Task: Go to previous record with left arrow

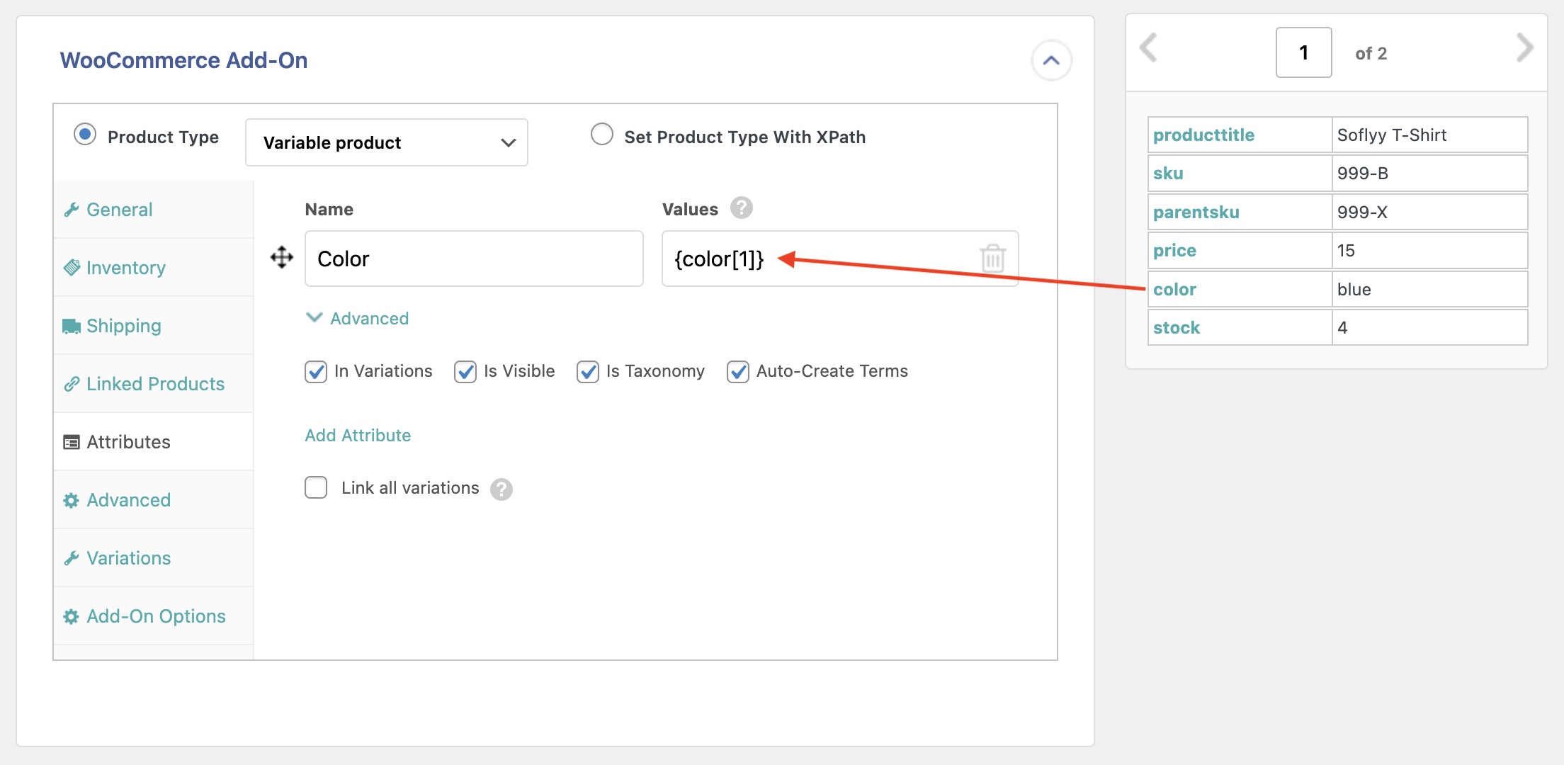Action: point(1149,48)
